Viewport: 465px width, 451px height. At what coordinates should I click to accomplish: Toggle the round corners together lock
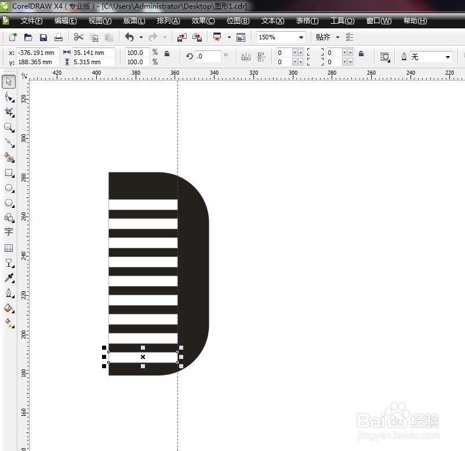(361, 54)
